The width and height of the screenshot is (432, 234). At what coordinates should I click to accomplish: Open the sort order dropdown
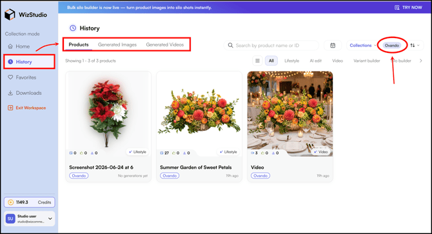click(415, 45)
